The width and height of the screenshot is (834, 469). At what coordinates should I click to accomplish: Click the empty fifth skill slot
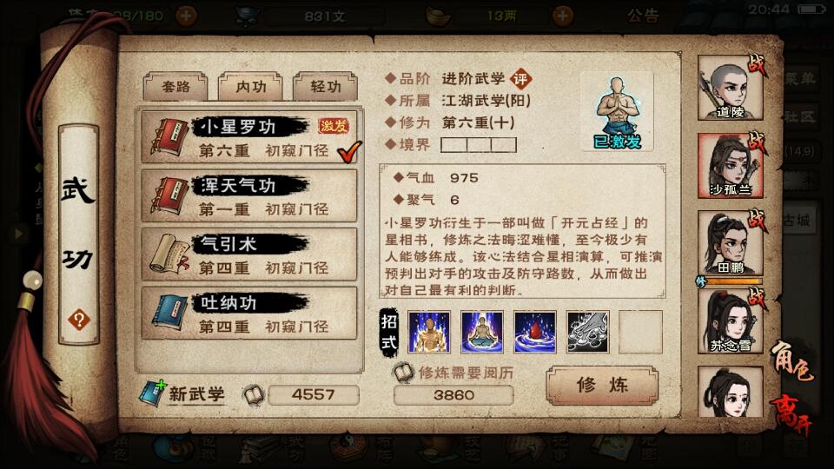pyautogui.click(x=641, y=333)
